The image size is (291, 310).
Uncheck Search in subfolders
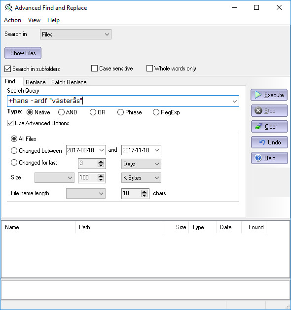click(x=7, y=69)
